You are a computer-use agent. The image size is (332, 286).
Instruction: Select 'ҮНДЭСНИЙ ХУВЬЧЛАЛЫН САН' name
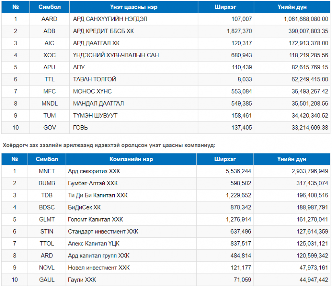click(x=116, y=55)
